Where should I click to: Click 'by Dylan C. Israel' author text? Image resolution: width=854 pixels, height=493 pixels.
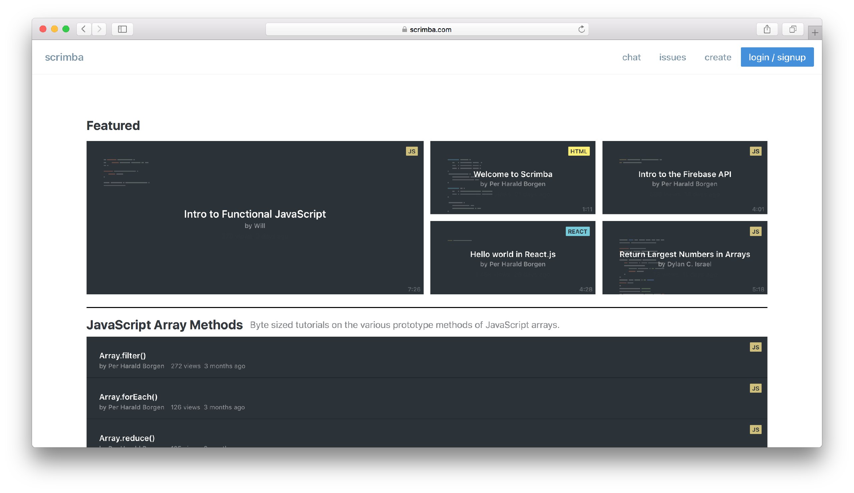(x=684, y=264)
